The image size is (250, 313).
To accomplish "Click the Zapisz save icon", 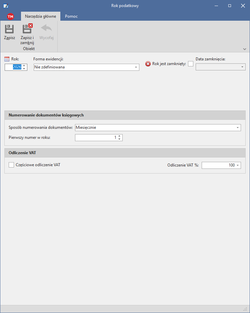I will click(x=9, y=29).
